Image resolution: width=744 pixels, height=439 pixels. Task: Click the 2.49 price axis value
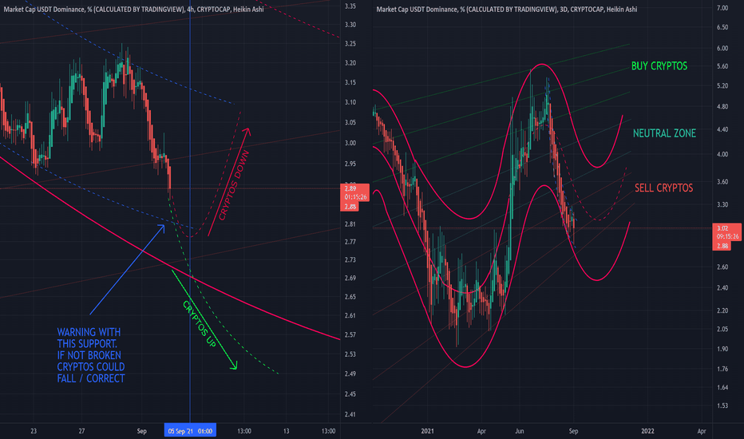coord(350,374)
